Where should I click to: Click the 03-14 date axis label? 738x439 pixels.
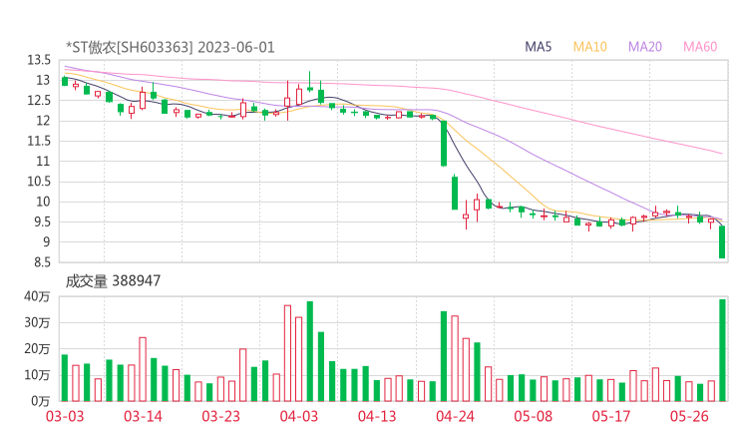pyautogui.click(x=143, y=416)
